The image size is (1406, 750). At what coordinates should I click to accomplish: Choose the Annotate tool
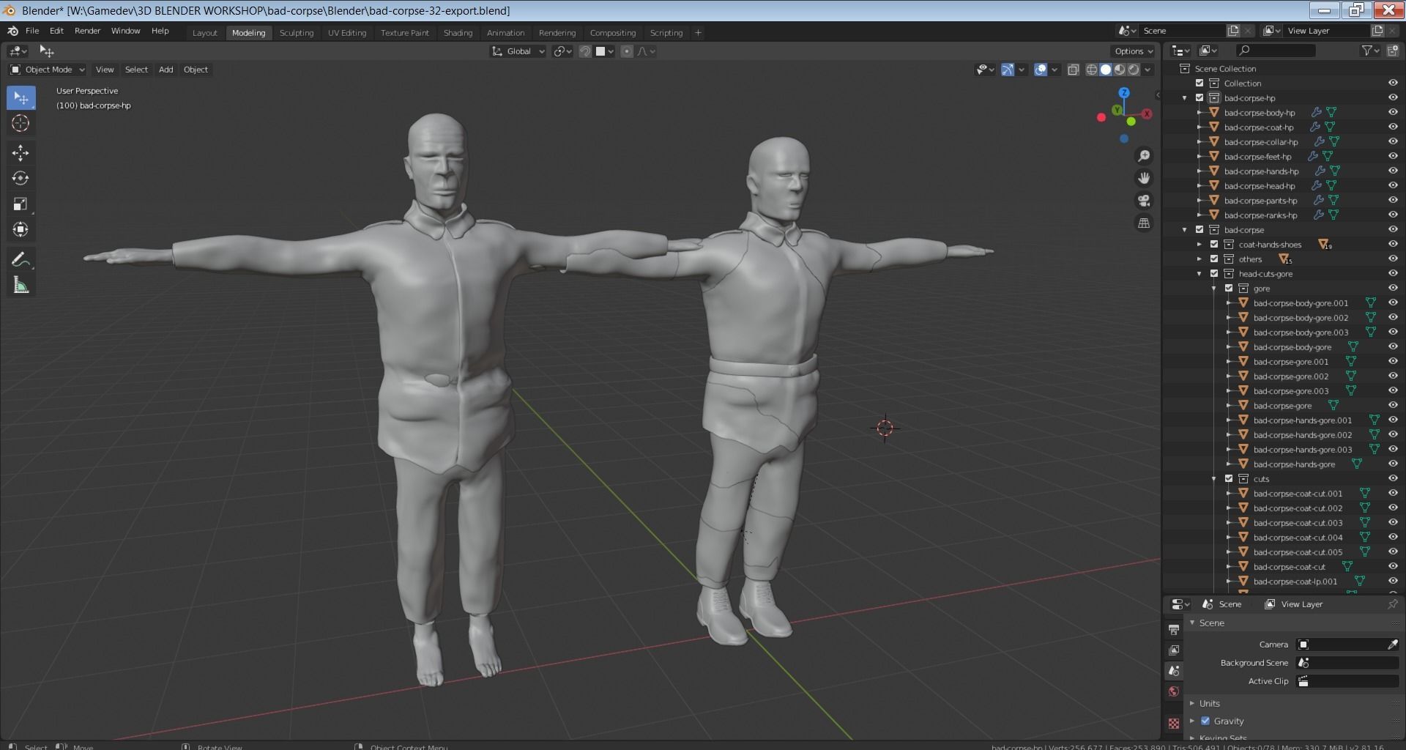pos(21,259)
